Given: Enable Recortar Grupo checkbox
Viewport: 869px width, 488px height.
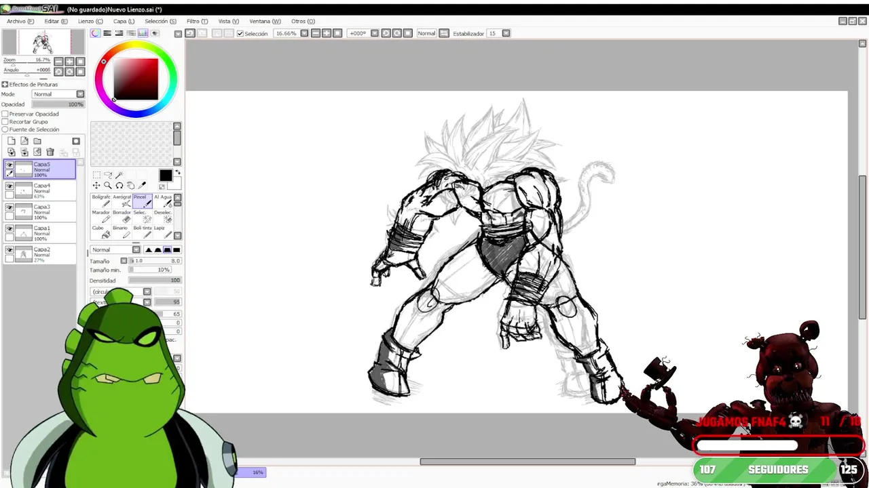Looking at the screenshot, I should click(5, 122).
